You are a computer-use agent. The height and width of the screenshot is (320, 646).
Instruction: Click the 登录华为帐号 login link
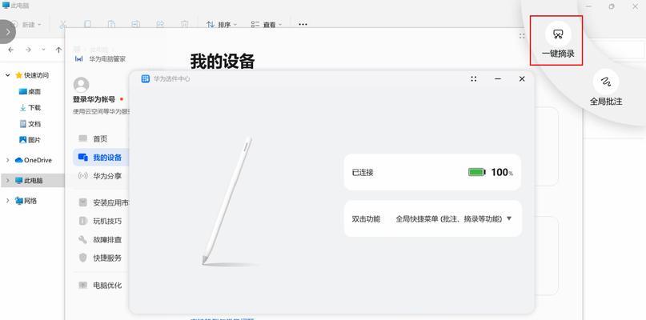point(94,99)
